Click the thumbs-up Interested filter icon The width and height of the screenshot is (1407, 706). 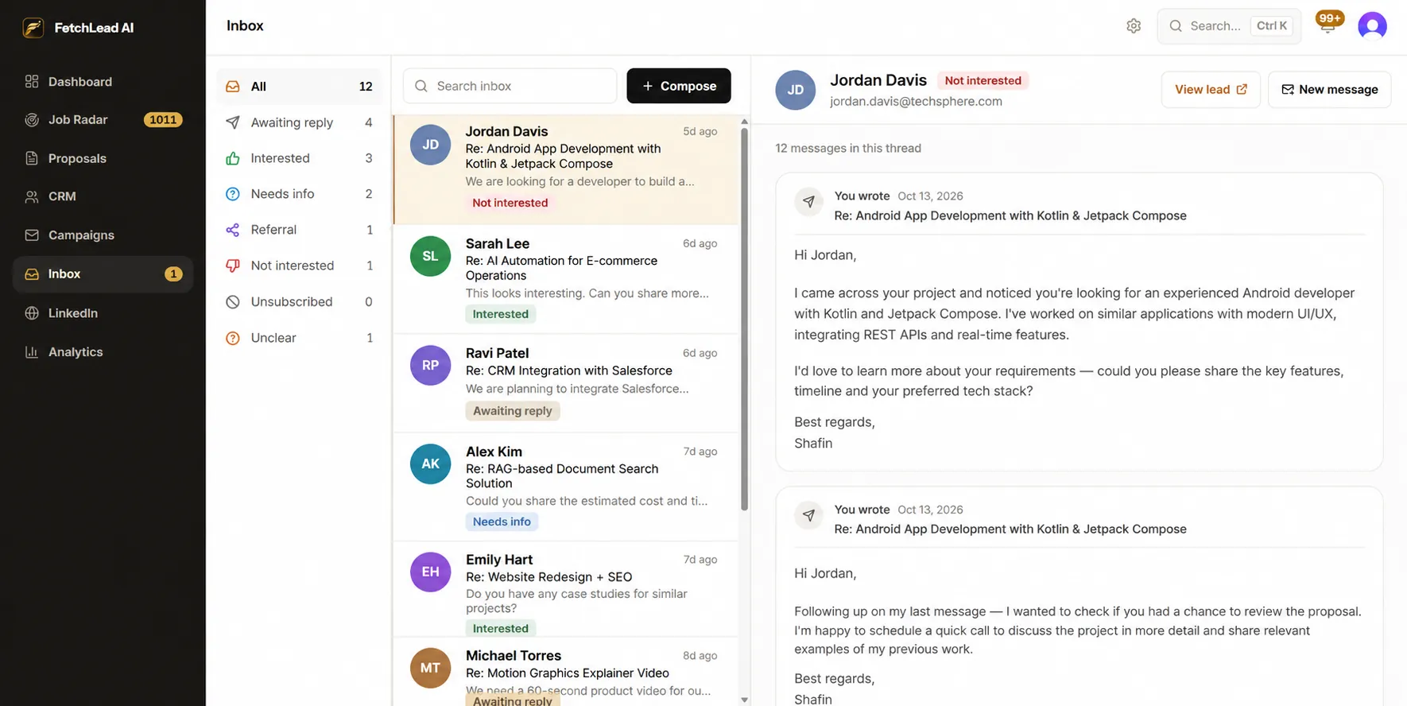[233, 158]
